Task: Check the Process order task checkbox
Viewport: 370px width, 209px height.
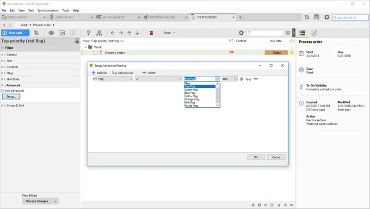Action: (95, 53)
